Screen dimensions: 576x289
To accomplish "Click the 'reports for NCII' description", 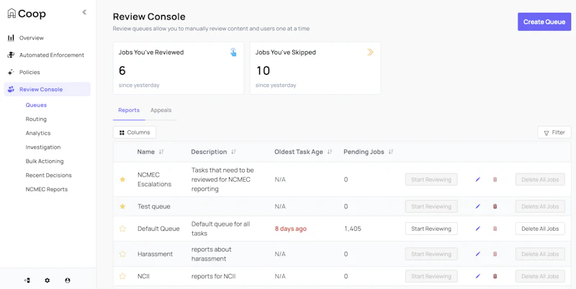I will click(213, 276).
